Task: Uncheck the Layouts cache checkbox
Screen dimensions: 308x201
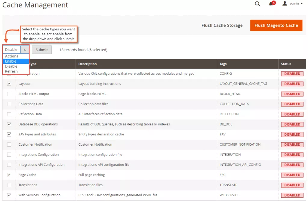Action: coord(9,84)
